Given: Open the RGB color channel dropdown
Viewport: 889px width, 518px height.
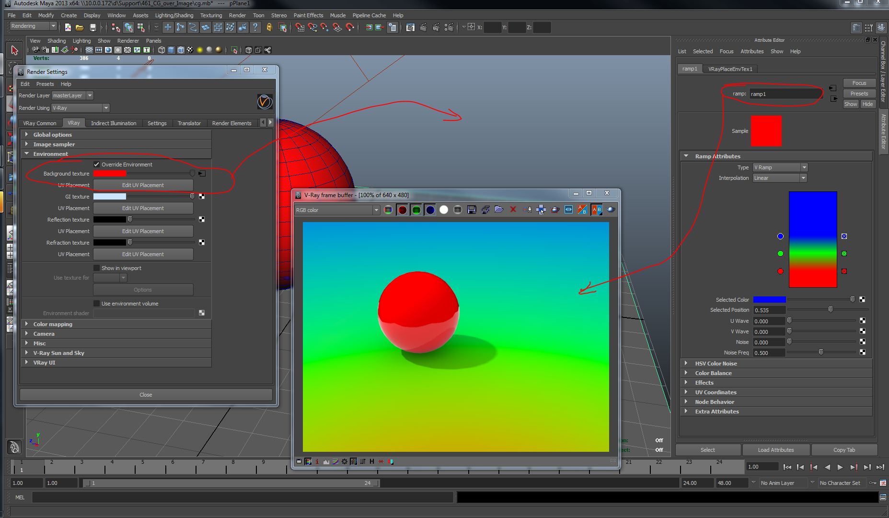Looking at the screenshot, I should (x=337, y=210).
